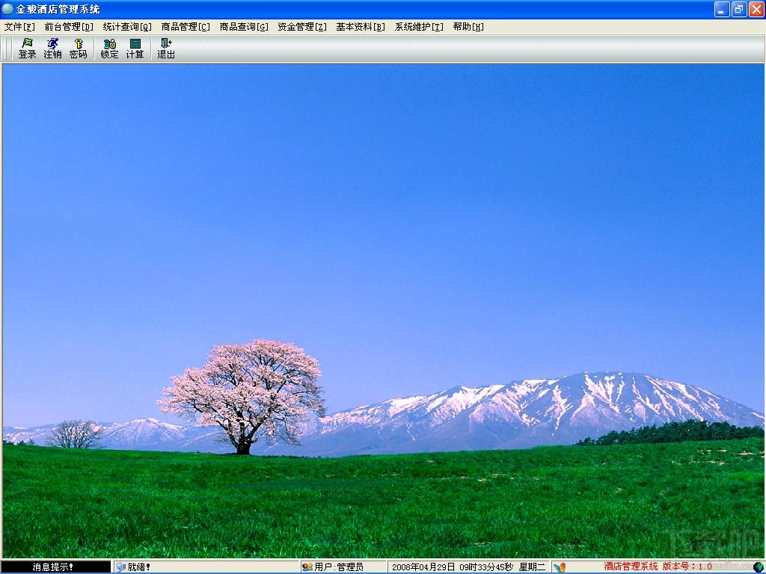Close the 金骏酒店管理系统 window
The width and height of the screenshot is (766, 574).
756,9
